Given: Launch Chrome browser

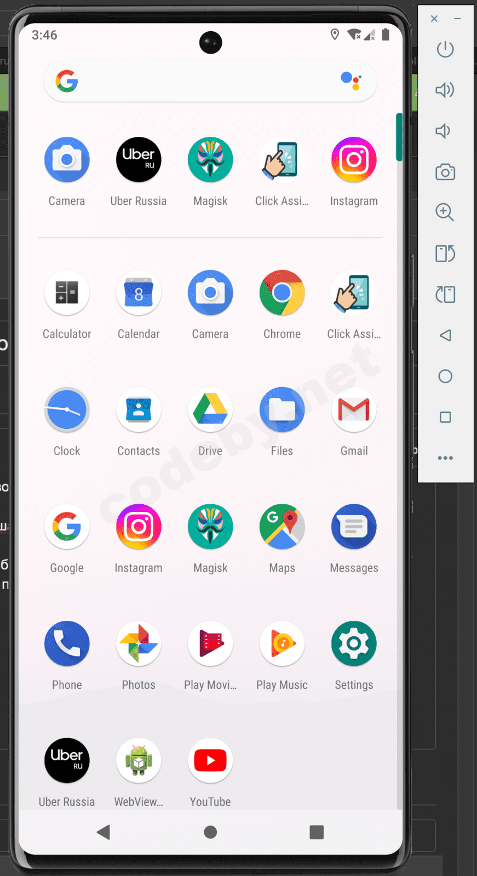Looking at the screenshot, I should 282,293.
